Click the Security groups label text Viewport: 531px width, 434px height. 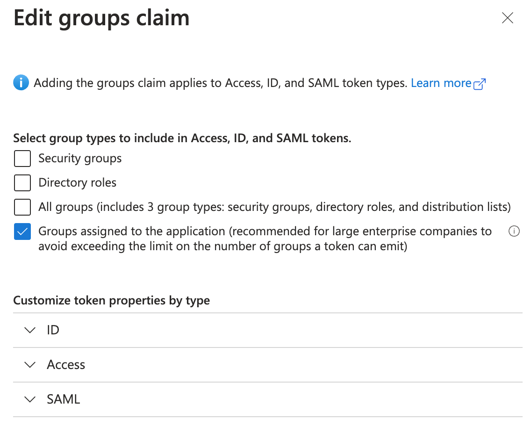click(x=79, y=158)
